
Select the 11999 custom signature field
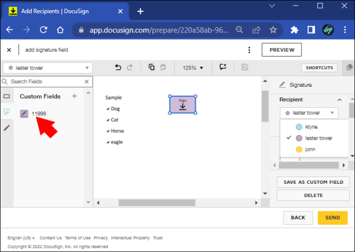coord(33,113)
